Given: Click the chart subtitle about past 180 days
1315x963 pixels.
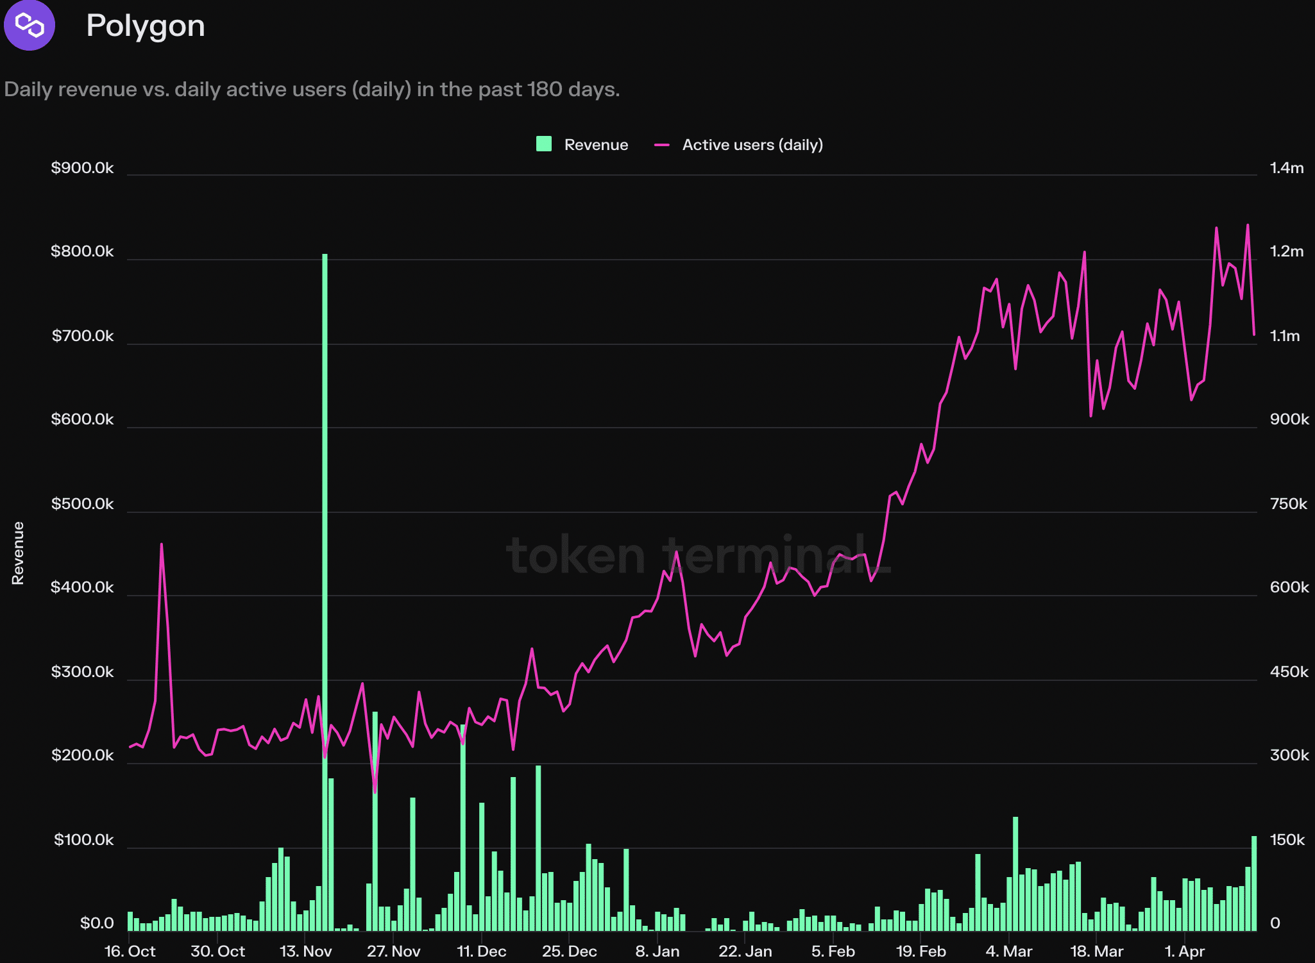Looking at the screenshot, I should pyautogui.click(x=312, y=89).
